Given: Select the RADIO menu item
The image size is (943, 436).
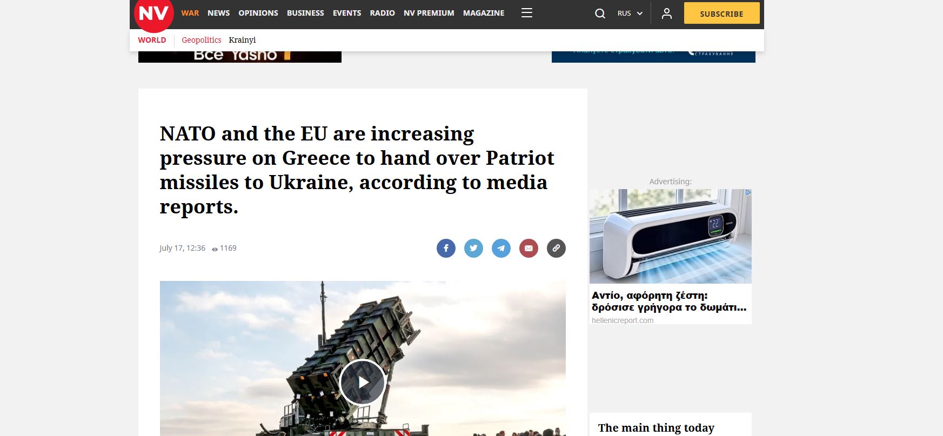Looking at the screenshot, I should pos(382,13).
